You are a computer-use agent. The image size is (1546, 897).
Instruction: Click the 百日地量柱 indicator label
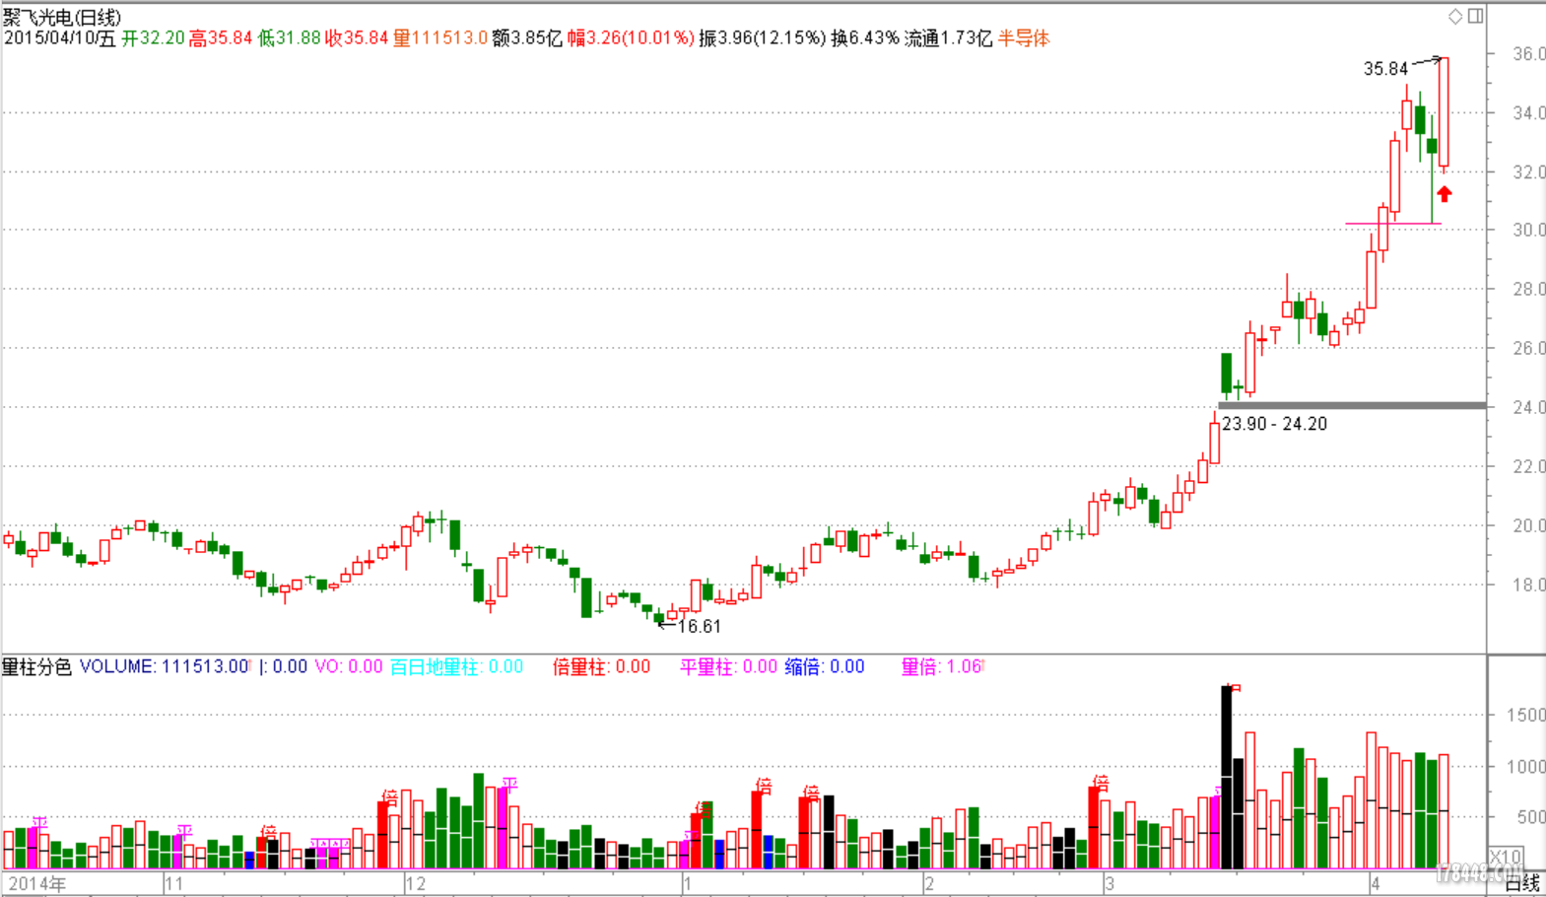pyautogui.click(x=456, y=667)
